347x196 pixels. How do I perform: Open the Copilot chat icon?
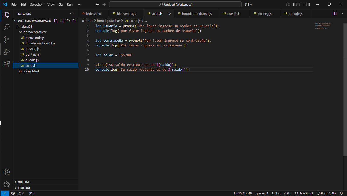(247, 4)
